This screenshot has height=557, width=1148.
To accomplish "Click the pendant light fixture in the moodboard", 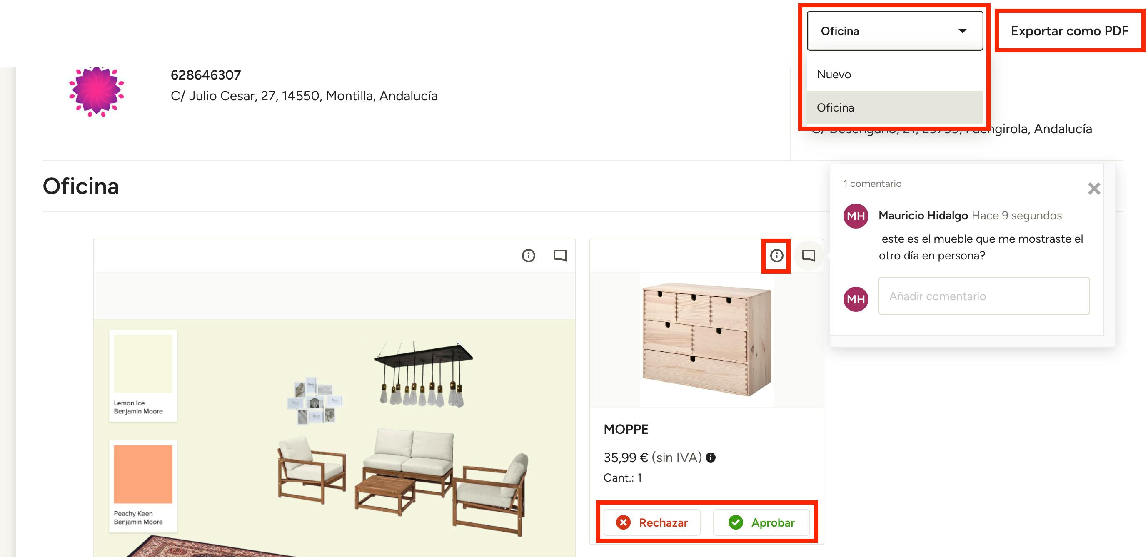I will pos(423,374).
